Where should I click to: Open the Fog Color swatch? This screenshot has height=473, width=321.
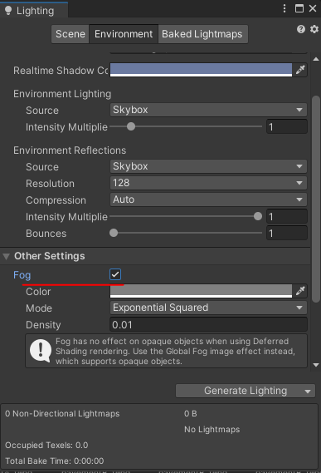coord(201,291)
